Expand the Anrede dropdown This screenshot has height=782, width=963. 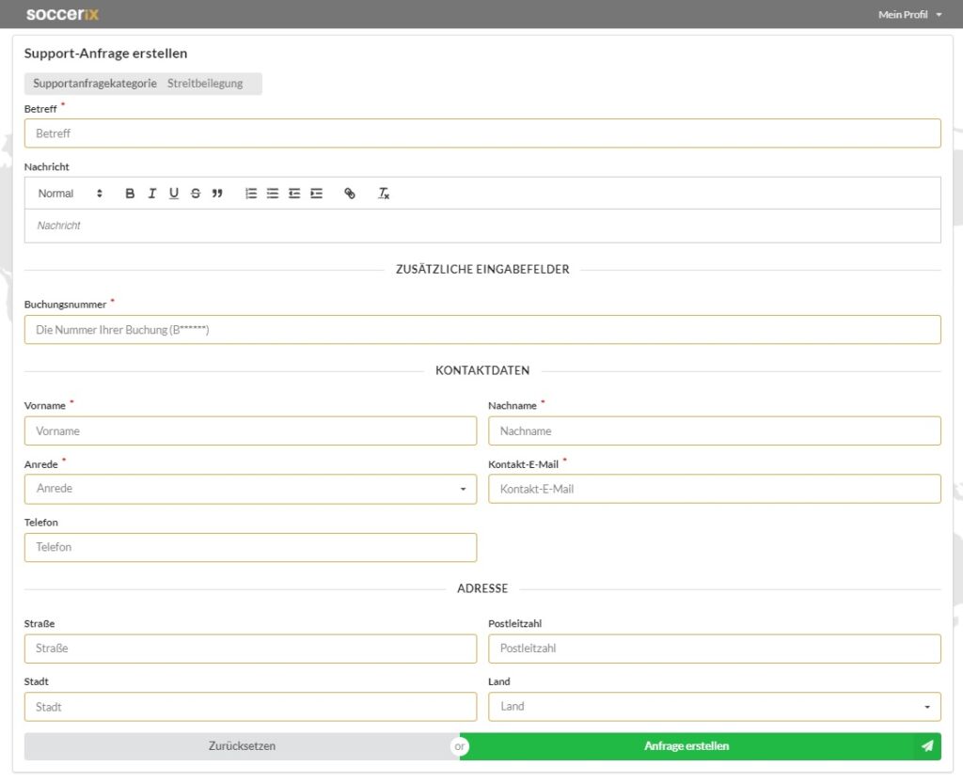click(x=250, y=489)
